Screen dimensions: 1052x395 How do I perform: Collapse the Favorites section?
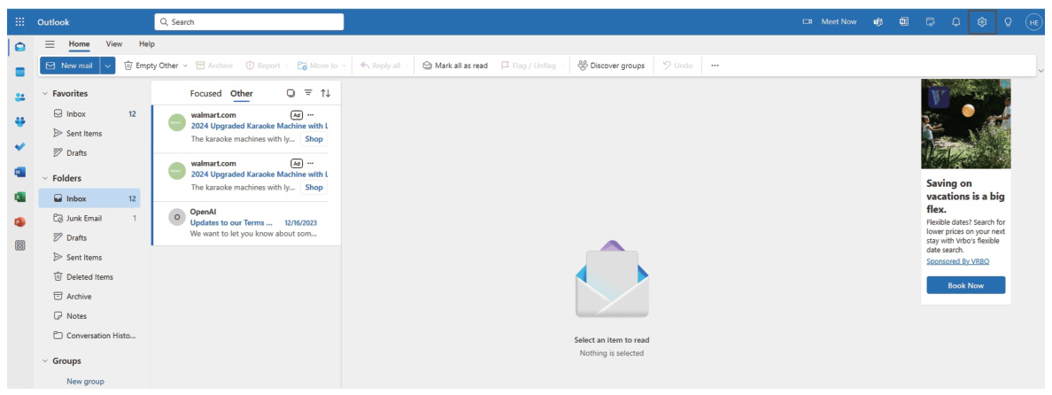45,94
